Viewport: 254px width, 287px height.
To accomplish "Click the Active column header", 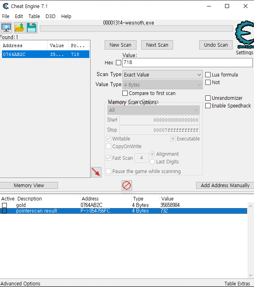I will coord(8,199).
